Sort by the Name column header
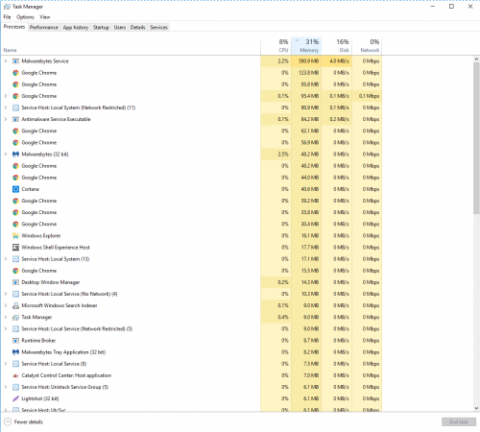The image size is (480, 432). tap(10, 50)
